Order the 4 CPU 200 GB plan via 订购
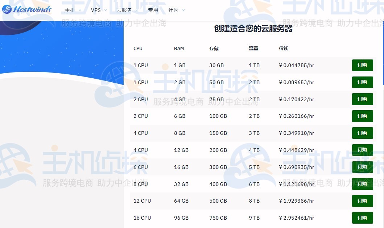384x228 pixels. [x=362, y=150]
